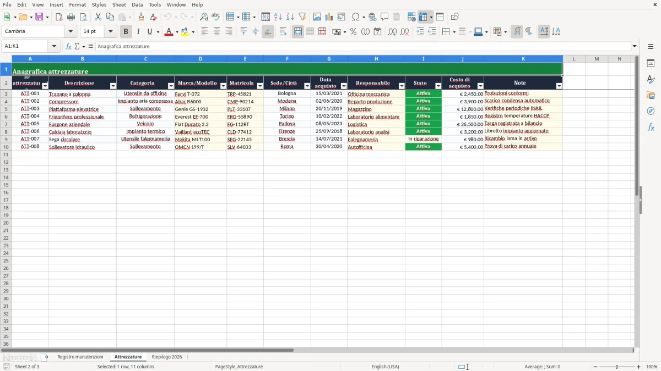Image resolution: width=661 pixels, height=371 pixels.
Task: Open the Data menu
Action: coord(137,4)
